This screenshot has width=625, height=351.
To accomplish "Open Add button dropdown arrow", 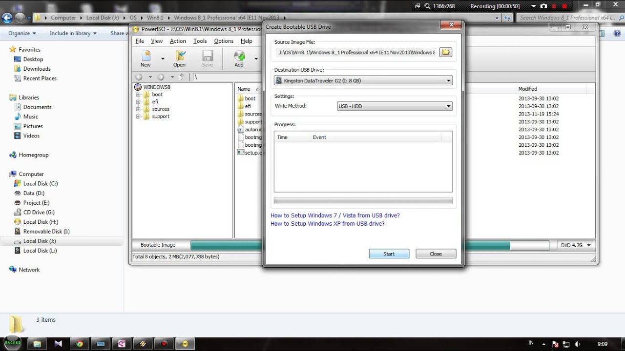I will coord(256,58).
